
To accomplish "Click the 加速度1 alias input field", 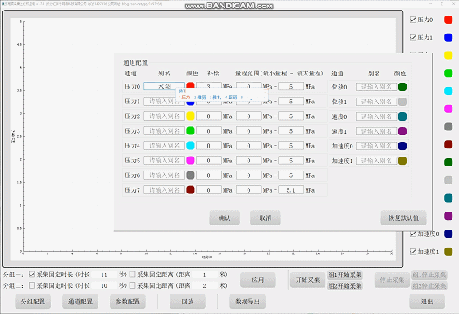I will pyautogui.click(x=376, y=161).
